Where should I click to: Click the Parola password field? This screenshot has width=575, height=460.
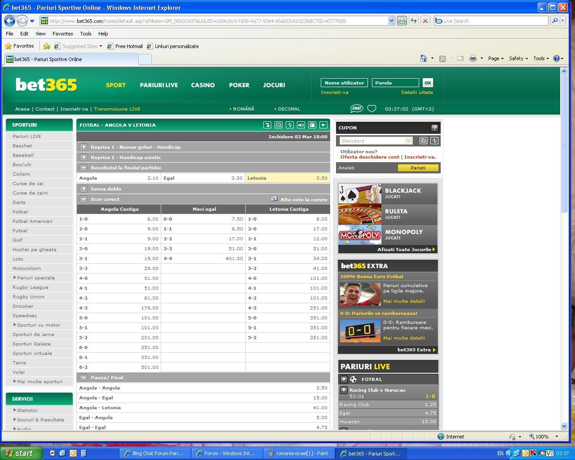point(395,83)
